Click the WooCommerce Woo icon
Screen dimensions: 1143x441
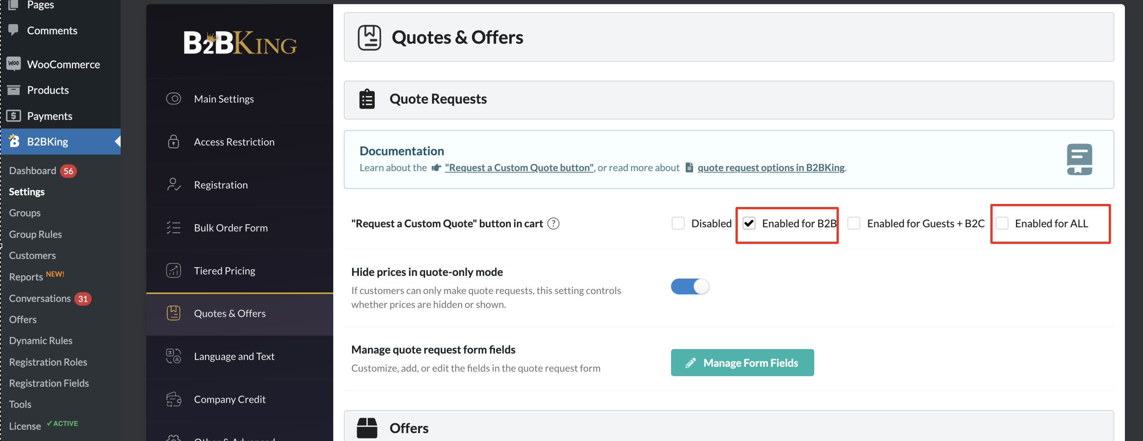click(14, 64)
